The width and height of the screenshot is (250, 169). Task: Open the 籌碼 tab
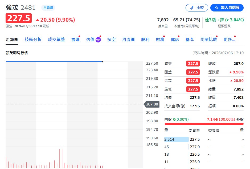pos(75,40)
